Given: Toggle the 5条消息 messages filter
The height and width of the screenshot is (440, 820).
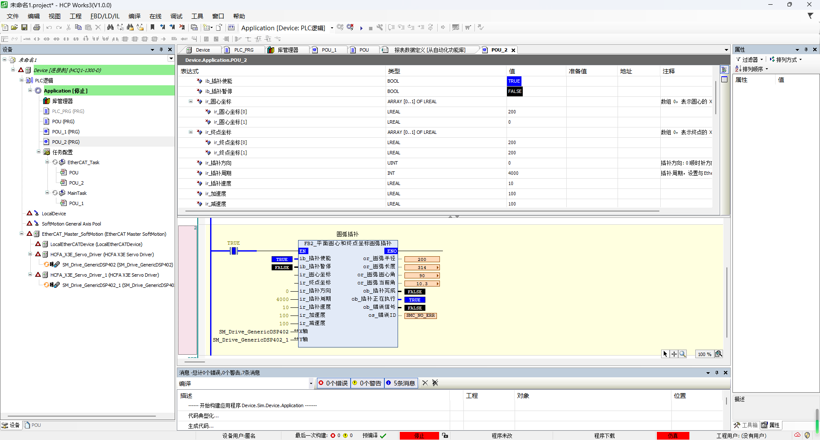Looking at the screenshot, I should pos(401,383).
